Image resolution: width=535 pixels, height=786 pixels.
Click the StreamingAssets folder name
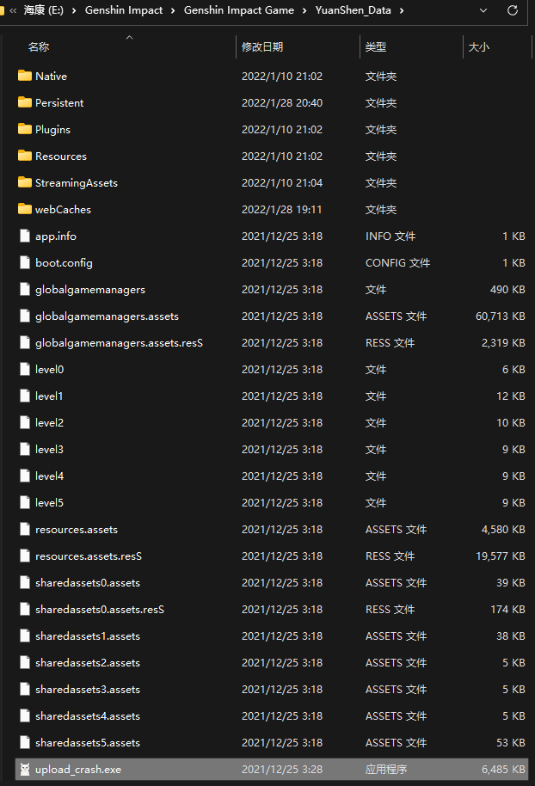pyautogui.click(x=77, y=182)
